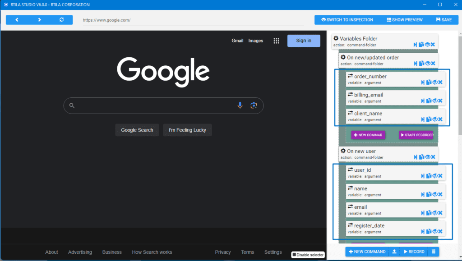Delete On new/updated order folder
Viewport: 462px width, 261px height.
pos(433,63)
